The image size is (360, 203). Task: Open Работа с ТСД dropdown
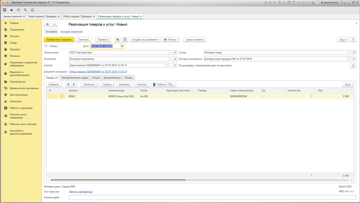[164, 84]
